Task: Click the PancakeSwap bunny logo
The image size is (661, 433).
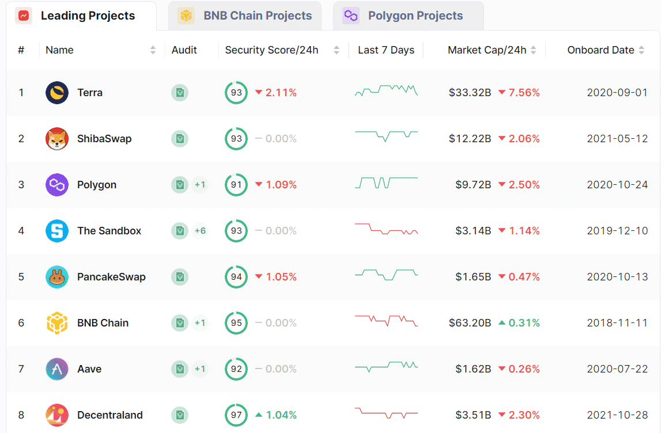Action: tap(57, 277)
